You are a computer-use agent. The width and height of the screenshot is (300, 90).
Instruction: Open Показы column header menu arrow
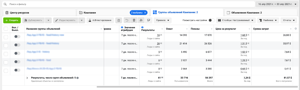(212, 29)
